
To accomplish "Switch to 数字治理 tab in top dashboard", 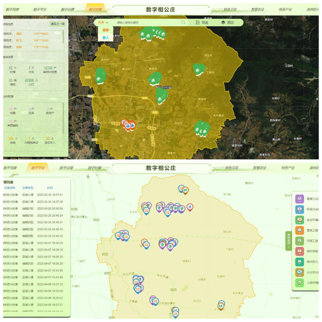I will tap(67, 9).
